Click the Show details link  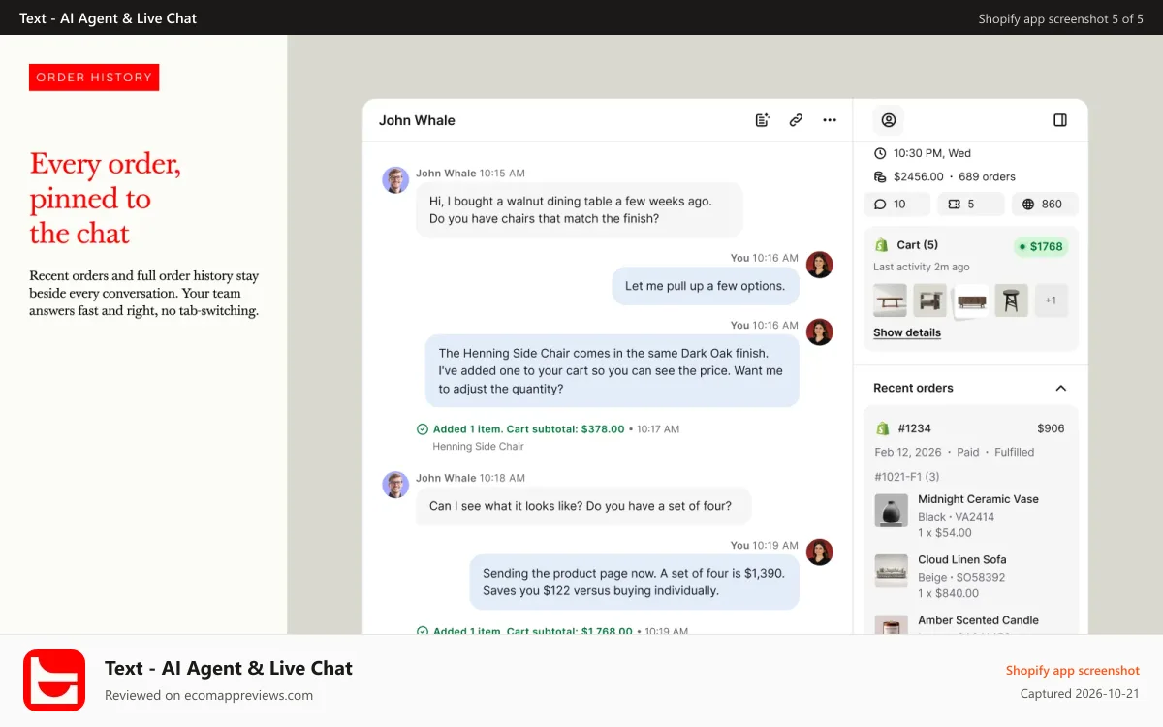click(x=907, y=332)
